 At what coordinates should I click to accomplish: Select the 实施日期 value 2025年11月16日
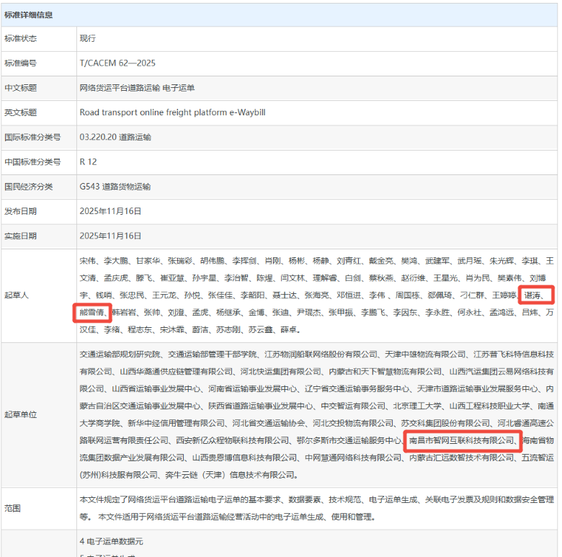coord(110,236)
